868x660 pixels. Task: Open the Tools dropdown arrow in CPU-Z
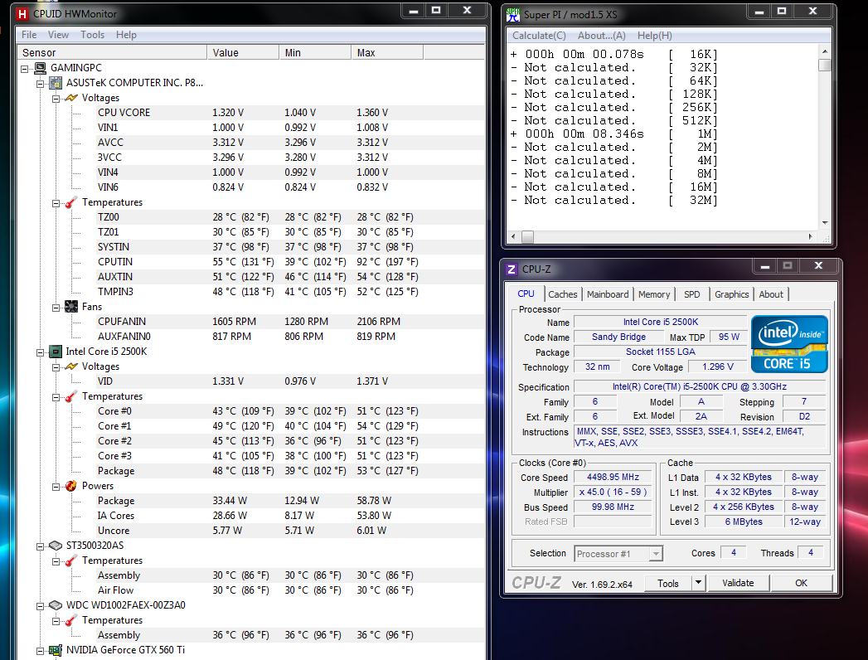[x=698, y=583]
